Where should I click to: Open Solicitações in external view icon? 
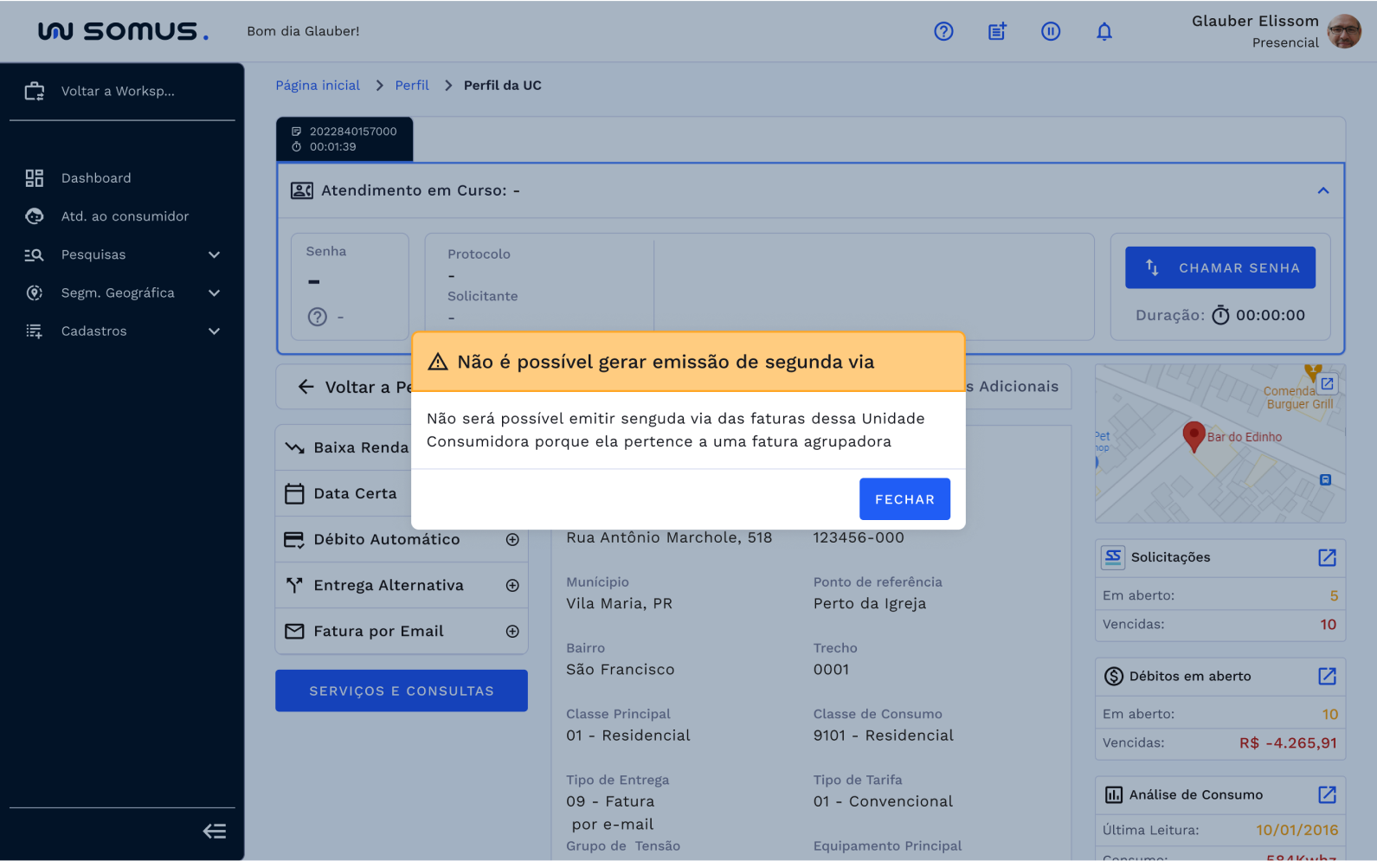tap(1327, 557)
